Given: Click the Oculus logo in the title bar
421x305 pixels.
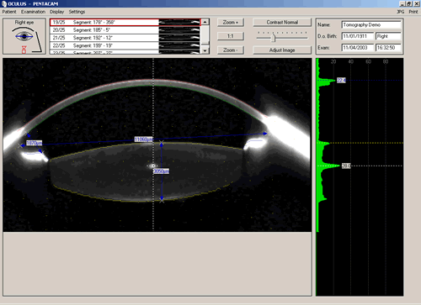Looking at the screenshot, I should click(4, 4).
